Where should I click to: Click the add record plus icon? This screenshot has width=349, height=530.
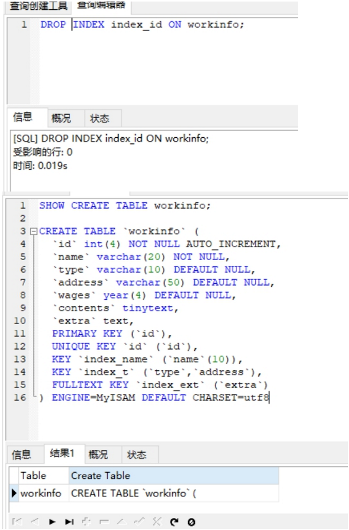[x=87, y=521]
